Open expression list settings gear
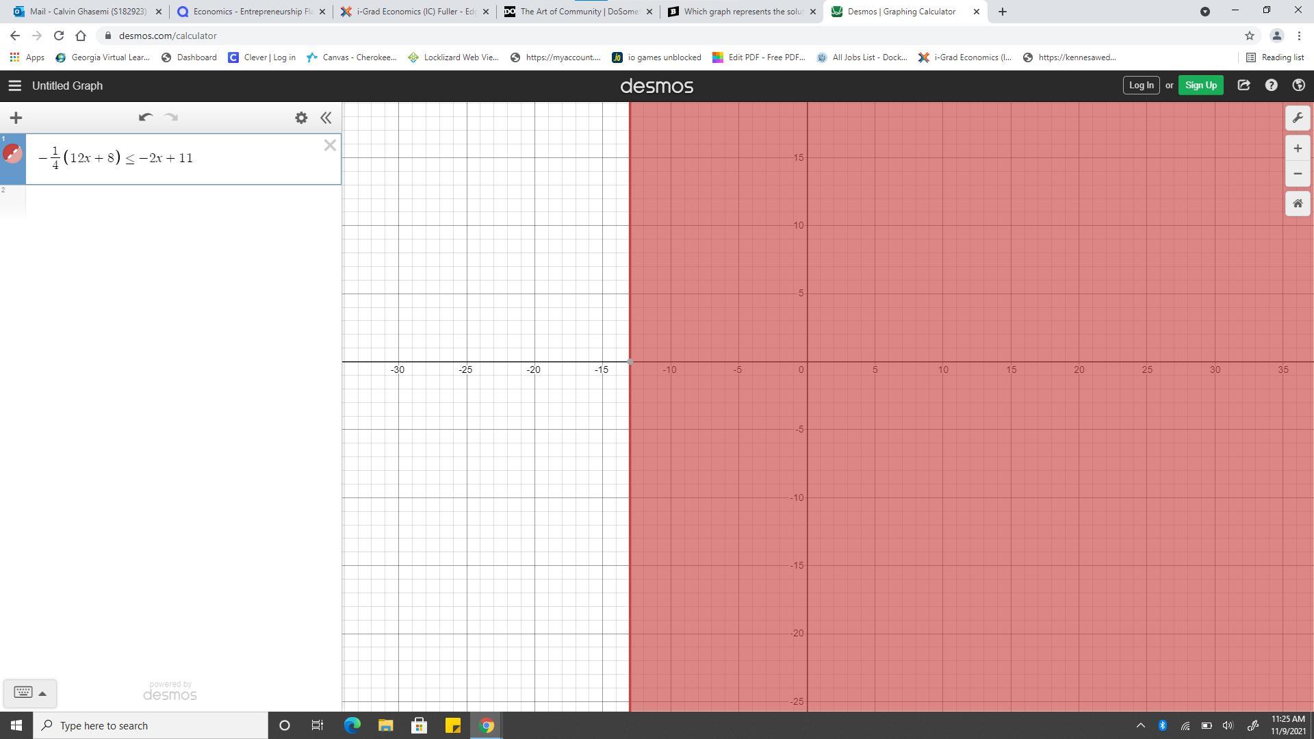The width and height of the screenshot is (1314, 739). (301, 118)
